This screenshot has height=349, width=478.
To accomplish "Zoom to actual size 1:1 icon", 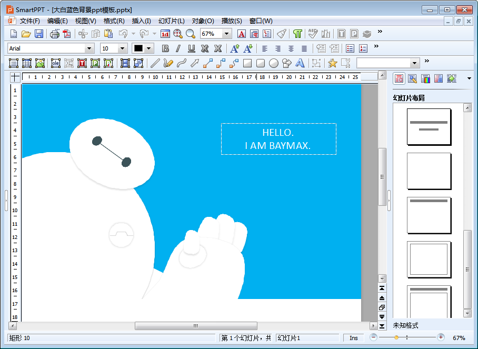I will (165, 34).
